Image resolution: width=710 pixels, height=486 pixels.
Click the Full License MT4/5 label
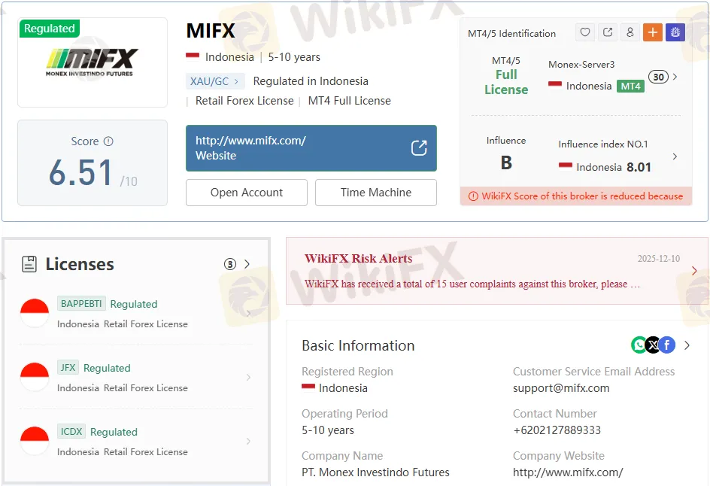point(506,82)
